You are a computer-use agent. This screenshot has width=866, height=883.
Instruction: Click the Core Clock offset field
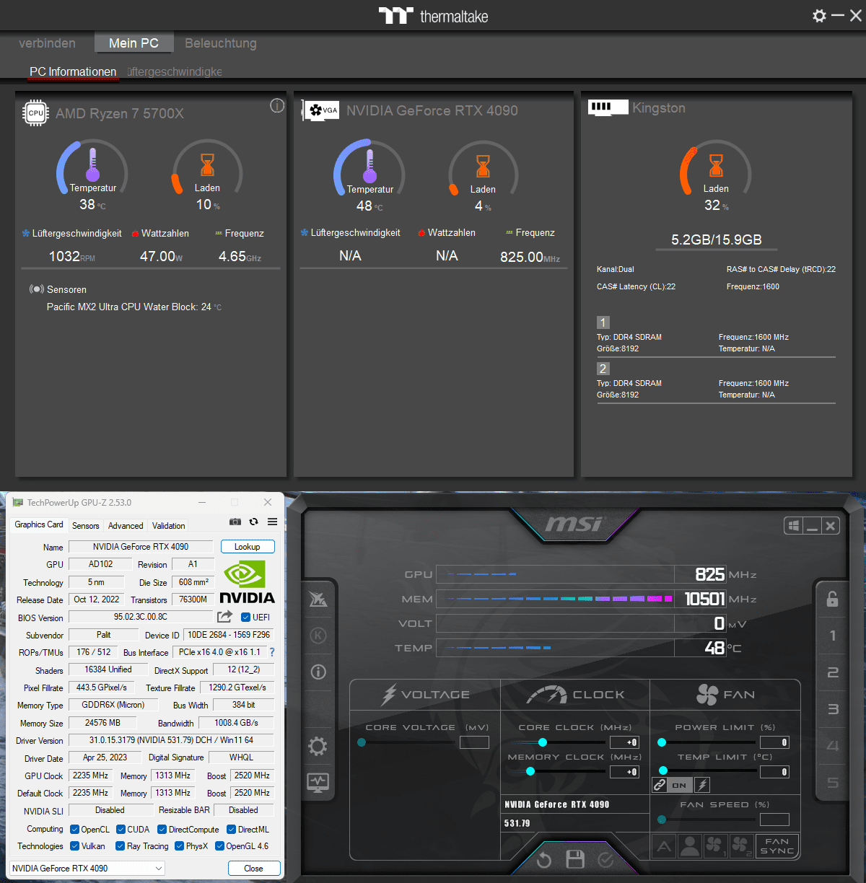[x=625, y=742]
